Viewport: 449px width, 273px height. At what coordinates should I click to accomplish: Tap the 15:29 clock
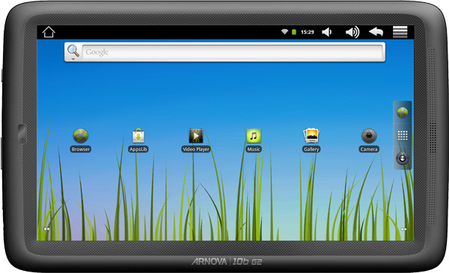coord(308,32)
